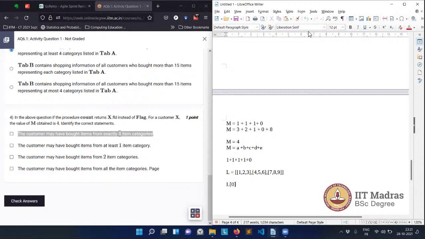This screenshot has height=239, width=425.
Task: Click the Undo arrow in Writer
Action: click(x=306, y=19)
